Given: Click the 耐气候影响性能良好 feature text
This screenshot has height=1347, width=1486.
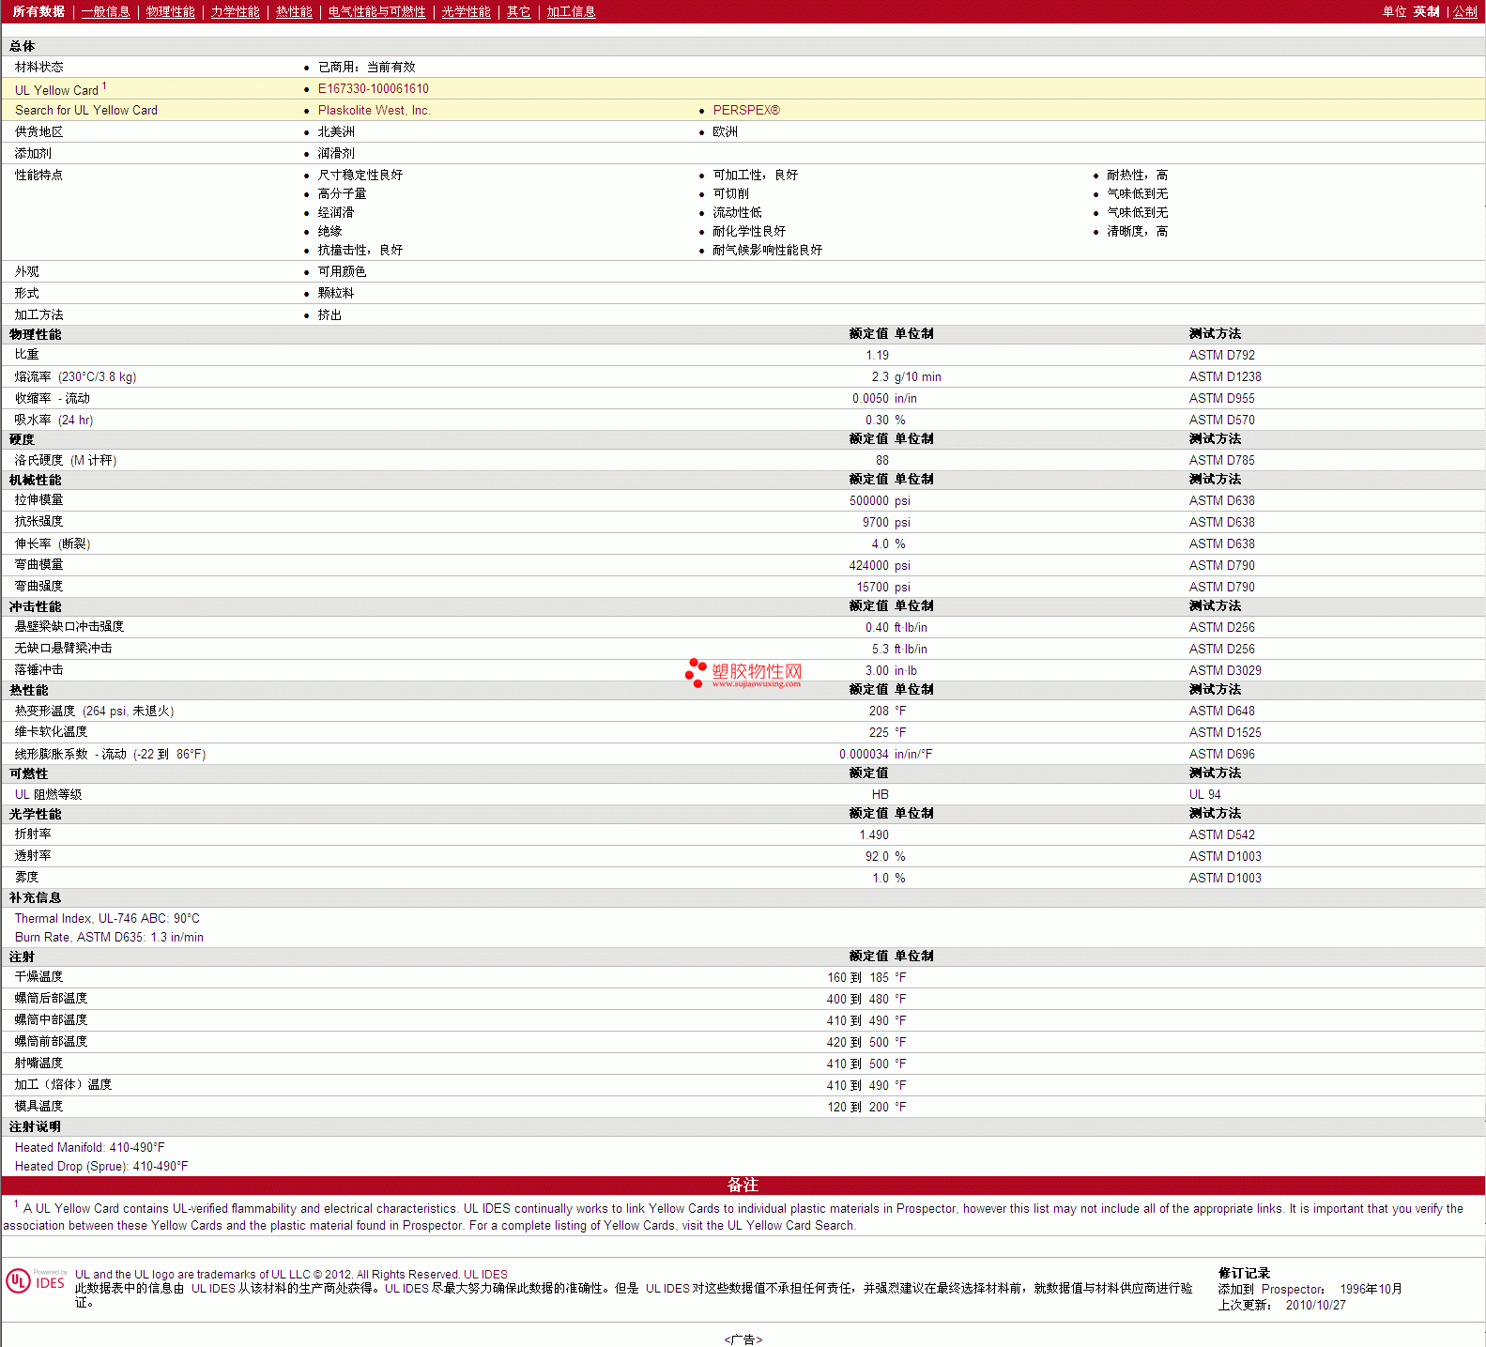Looking at the screenshot, I should point(767,250).
